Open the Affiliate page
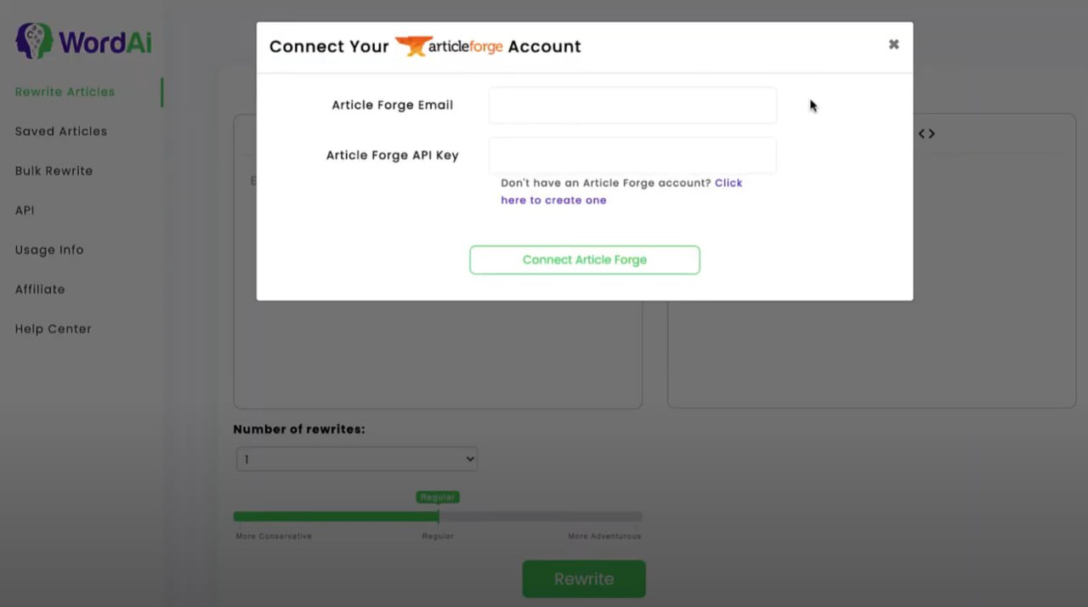Image resolution: width=1088 pixels, height=607 pixels. (40, 289)
